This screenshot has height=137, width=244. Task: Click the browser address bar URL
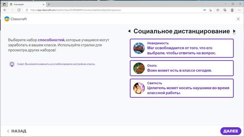(75, 10)
